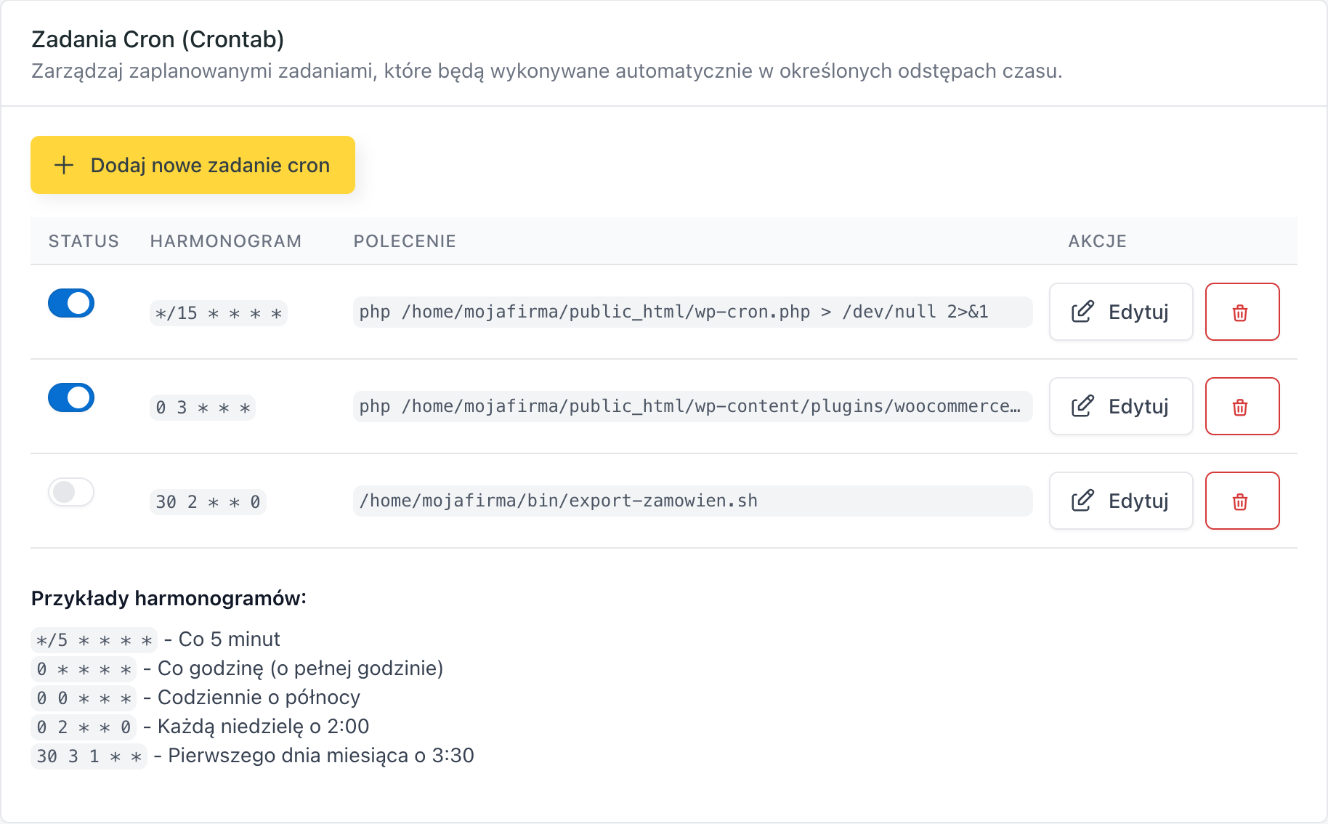Edit the export-zamowien.sh cron job
1328x824 pixels.
coord(1121,501)
